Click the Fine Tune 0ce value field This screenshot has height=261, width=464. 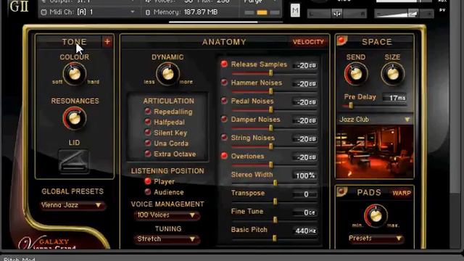point(304,212)
